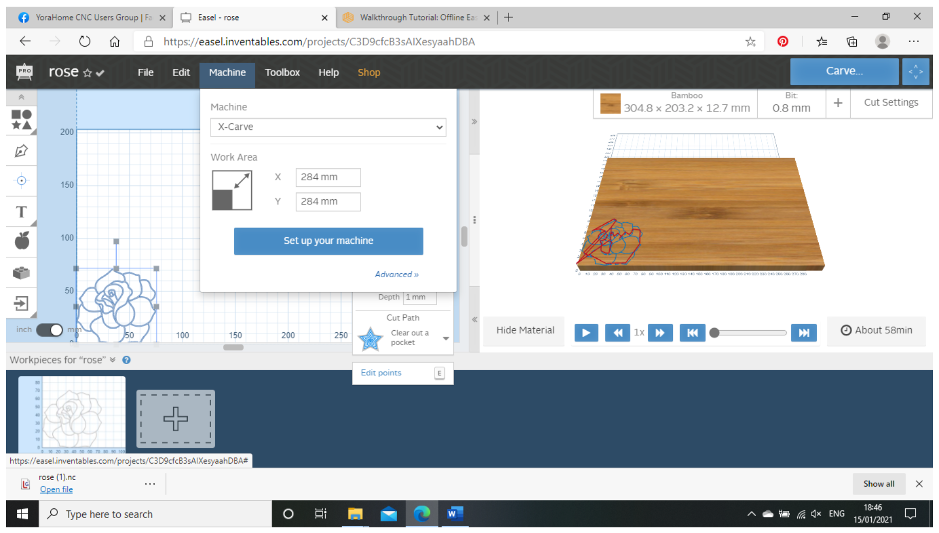Open the Icons library (apple icon)
This screenshot has width=939, height=533.
point(22,241)
